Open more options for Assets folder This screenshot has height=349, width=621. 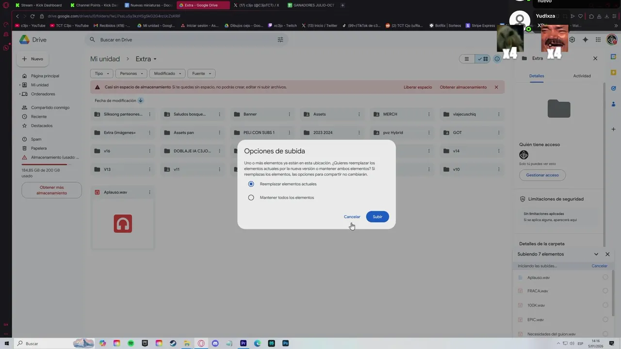pyautogui.click(x=359, y=114)
